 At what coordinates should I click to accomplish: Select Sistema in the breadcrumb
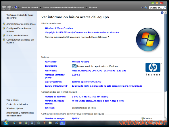point(93,7)
